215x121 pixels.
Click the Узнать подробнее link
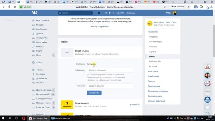(100, 27)
